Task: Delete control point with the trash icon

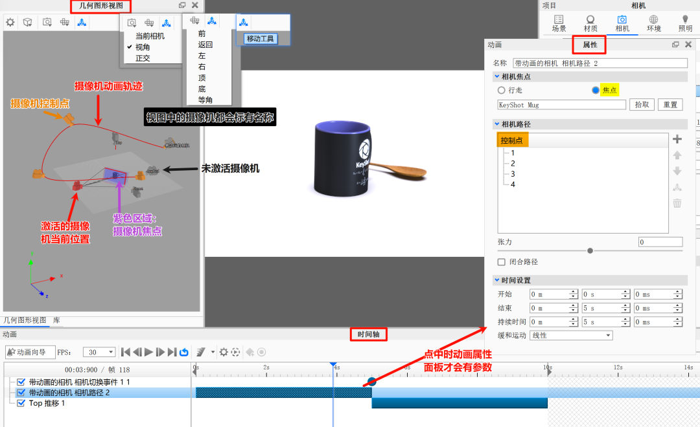Action: point(677,203)
